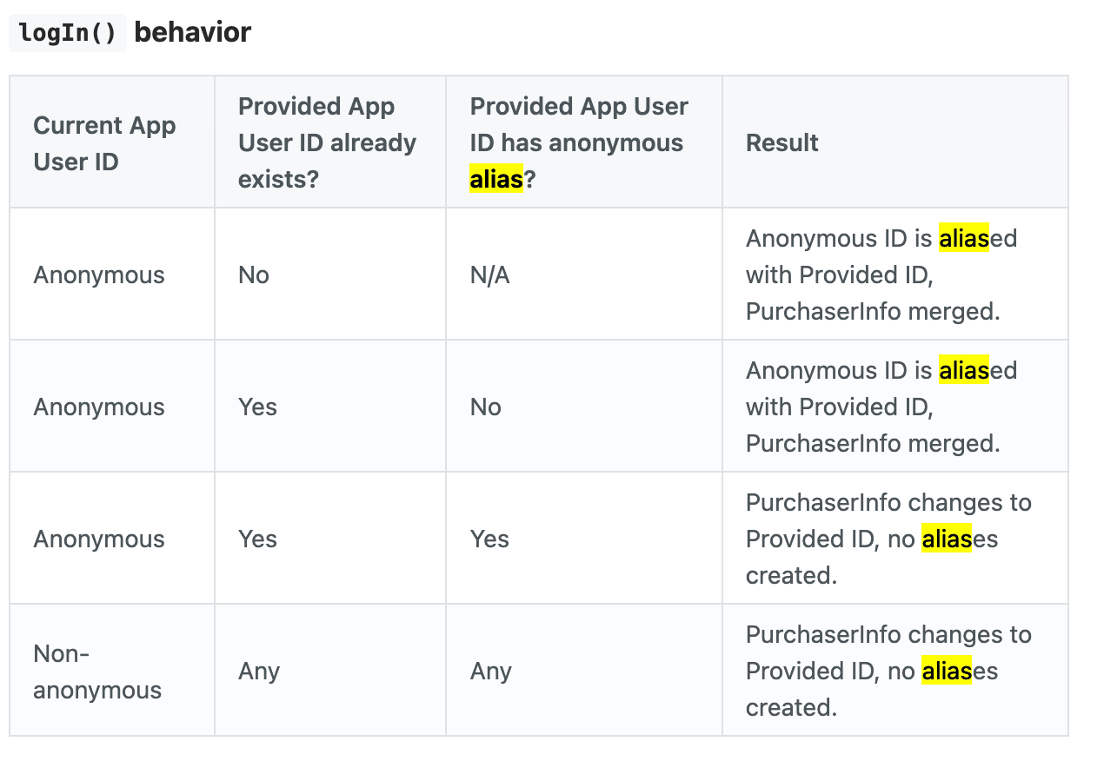Click highlighted 'alias' in third row result

(x=947, y=539)
